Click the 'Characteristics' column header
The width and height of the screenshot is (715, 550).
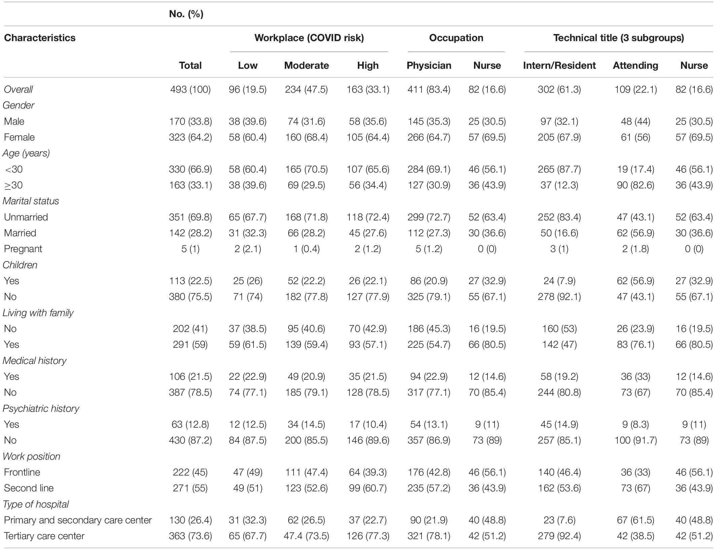pyautogui.click(x=40, y=38)
